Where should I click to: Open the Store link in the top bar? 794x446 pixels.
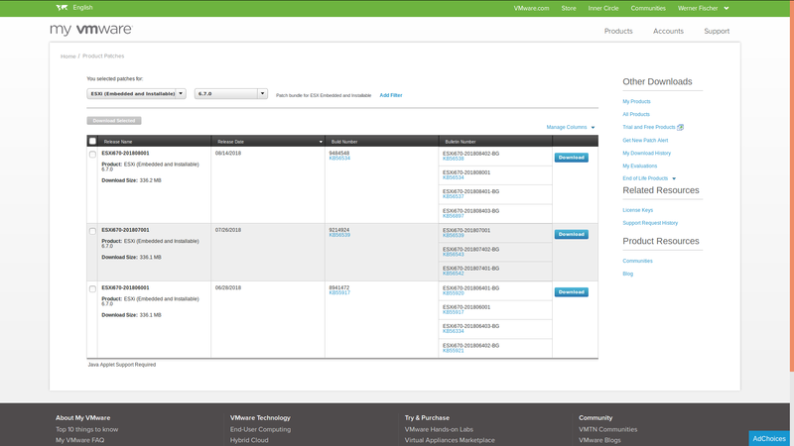tap(568, 8)
